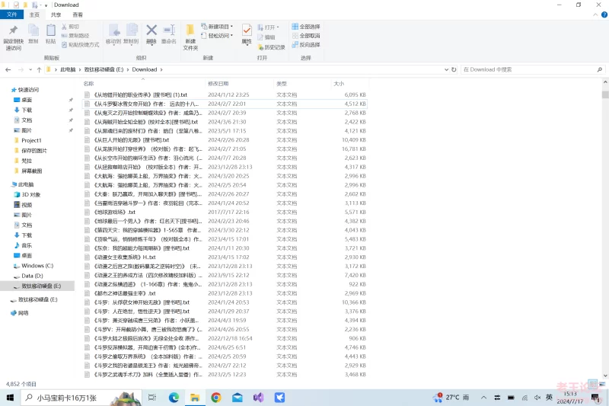Click the 属性 properties icon
Viewport: 609px width, 406px height.
247,30
